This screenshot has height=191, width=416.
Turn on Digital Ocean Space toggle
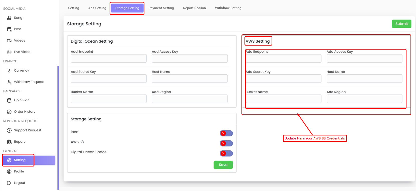coord(226,153)
